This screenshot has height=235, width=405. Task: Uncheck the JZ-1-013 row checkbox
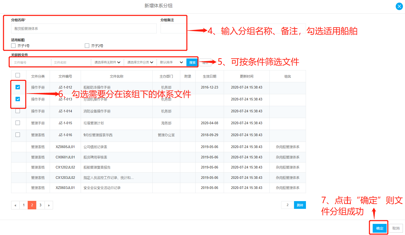point(18,99)
